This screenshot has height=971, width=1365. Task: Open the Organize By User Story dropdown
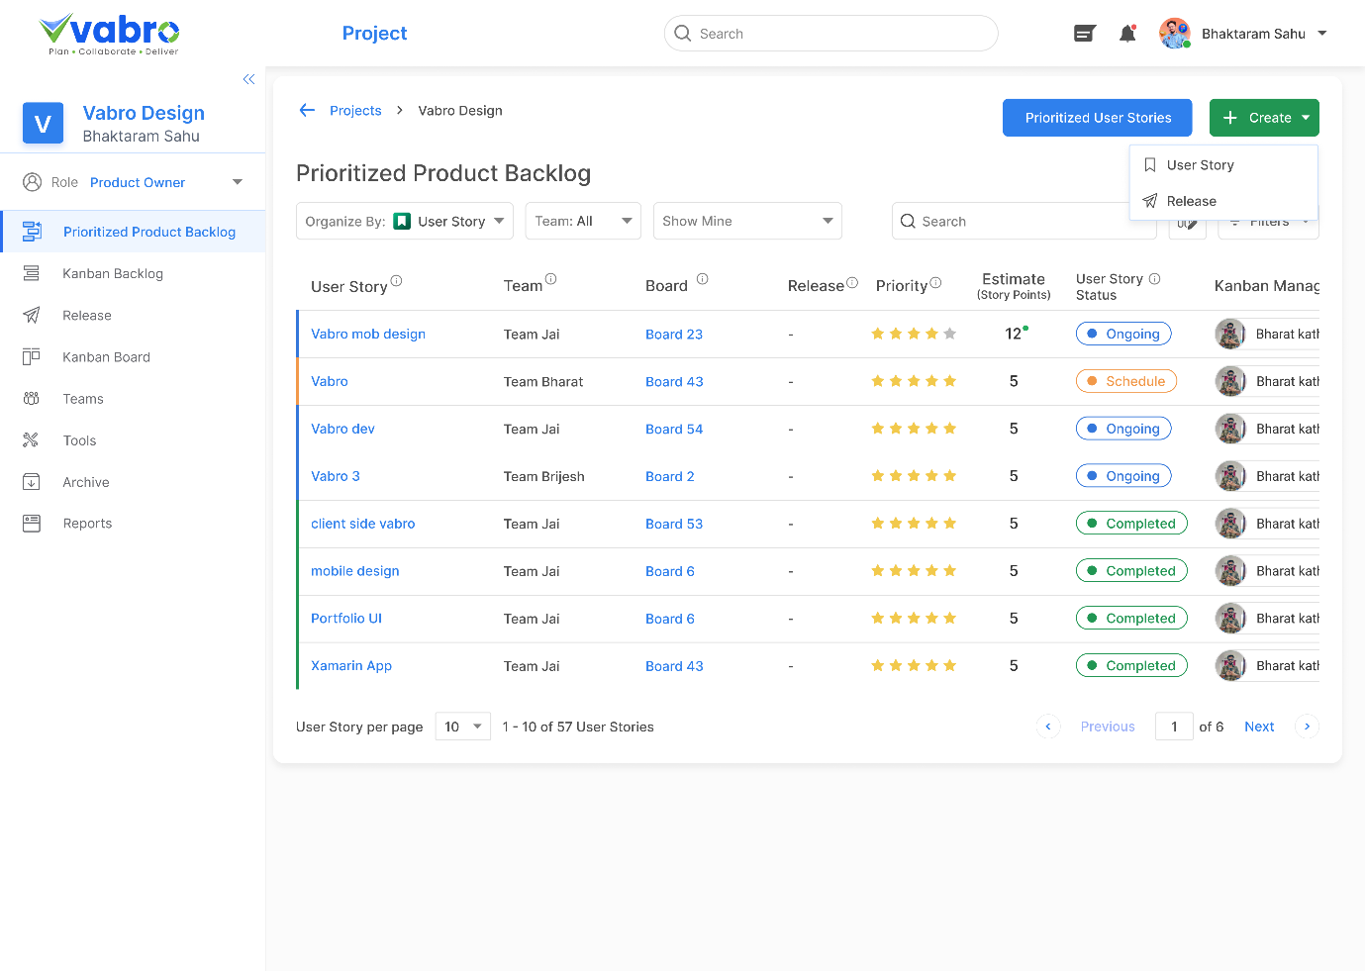coord(405,221)
